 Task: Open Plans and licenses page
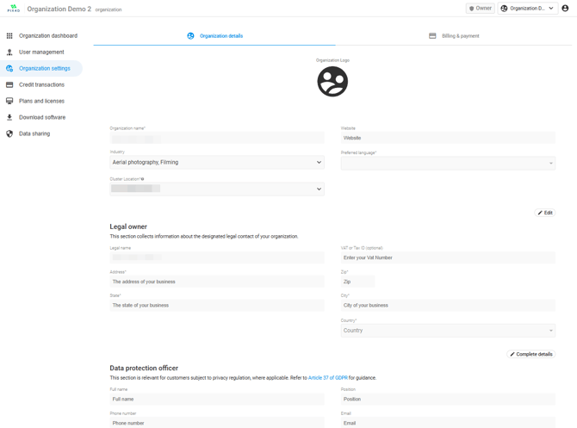tap(41, 101)
